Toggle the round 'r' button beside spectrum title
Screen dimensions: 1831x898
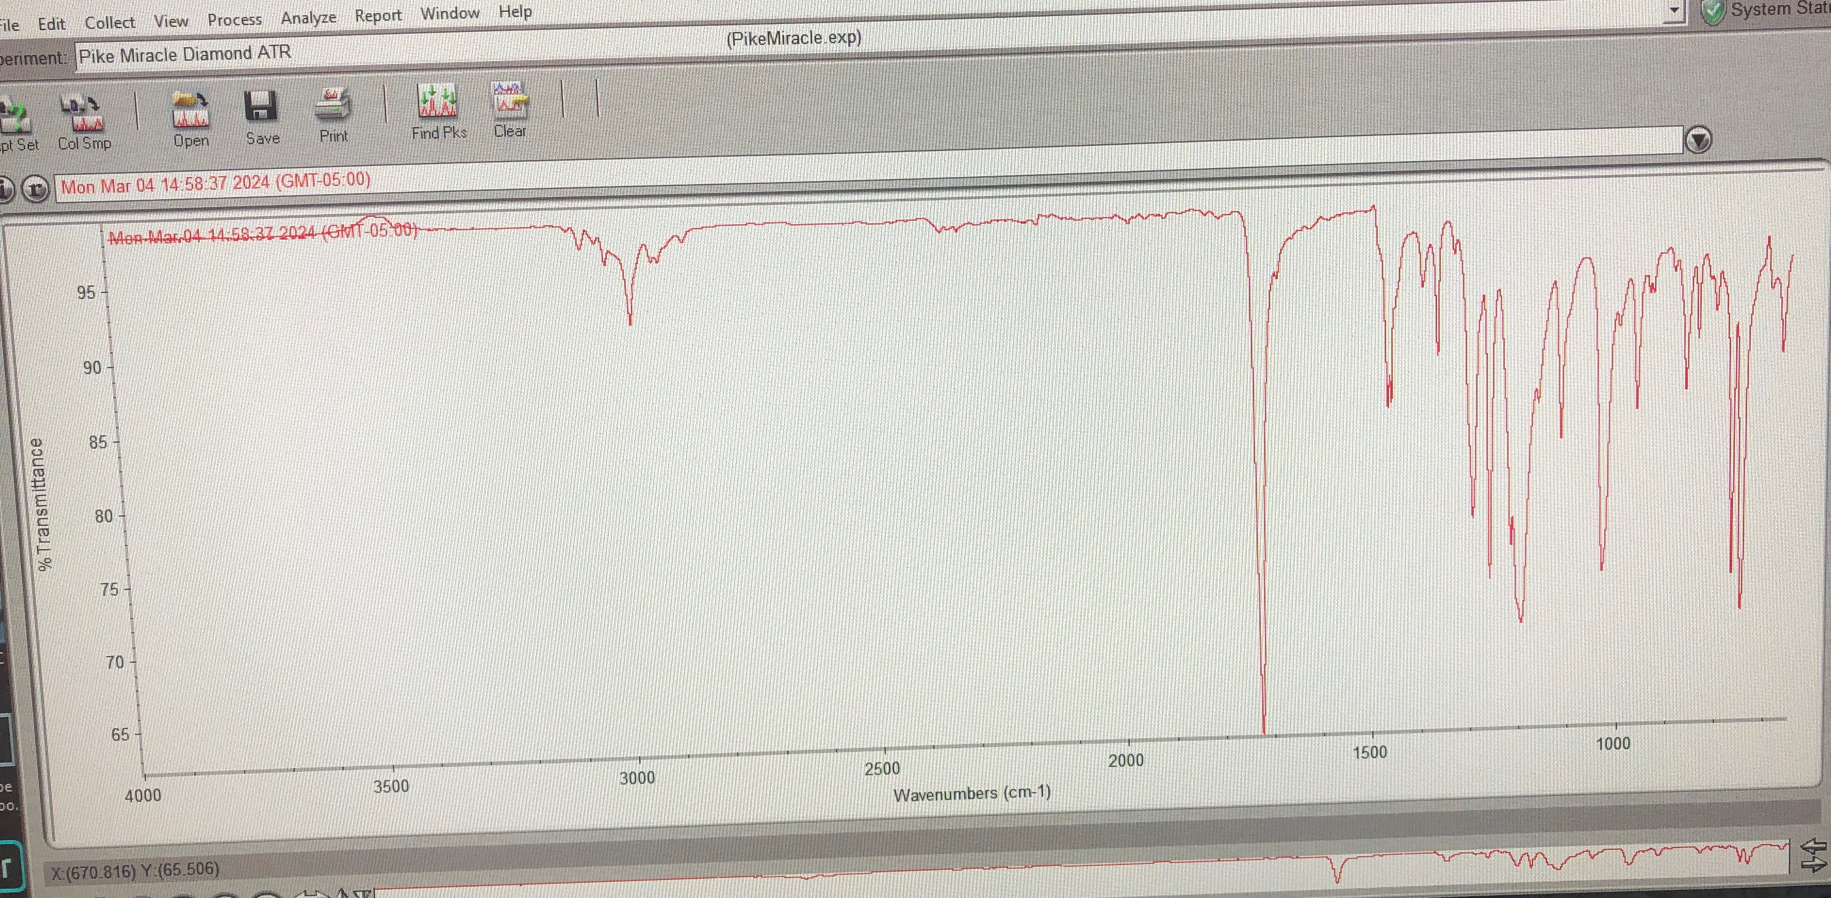tap(35, 189)
